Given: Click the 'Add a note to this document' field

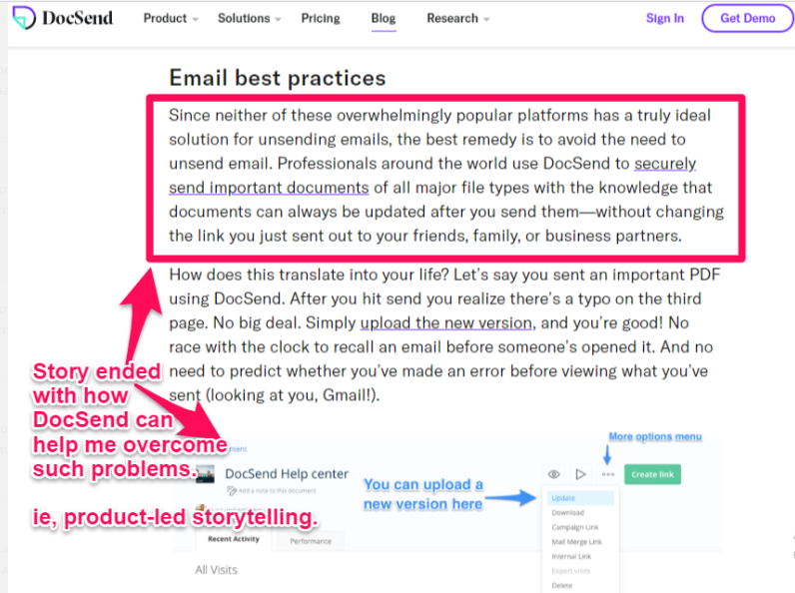Looking at the screenshot, I should tap(272, 490).
